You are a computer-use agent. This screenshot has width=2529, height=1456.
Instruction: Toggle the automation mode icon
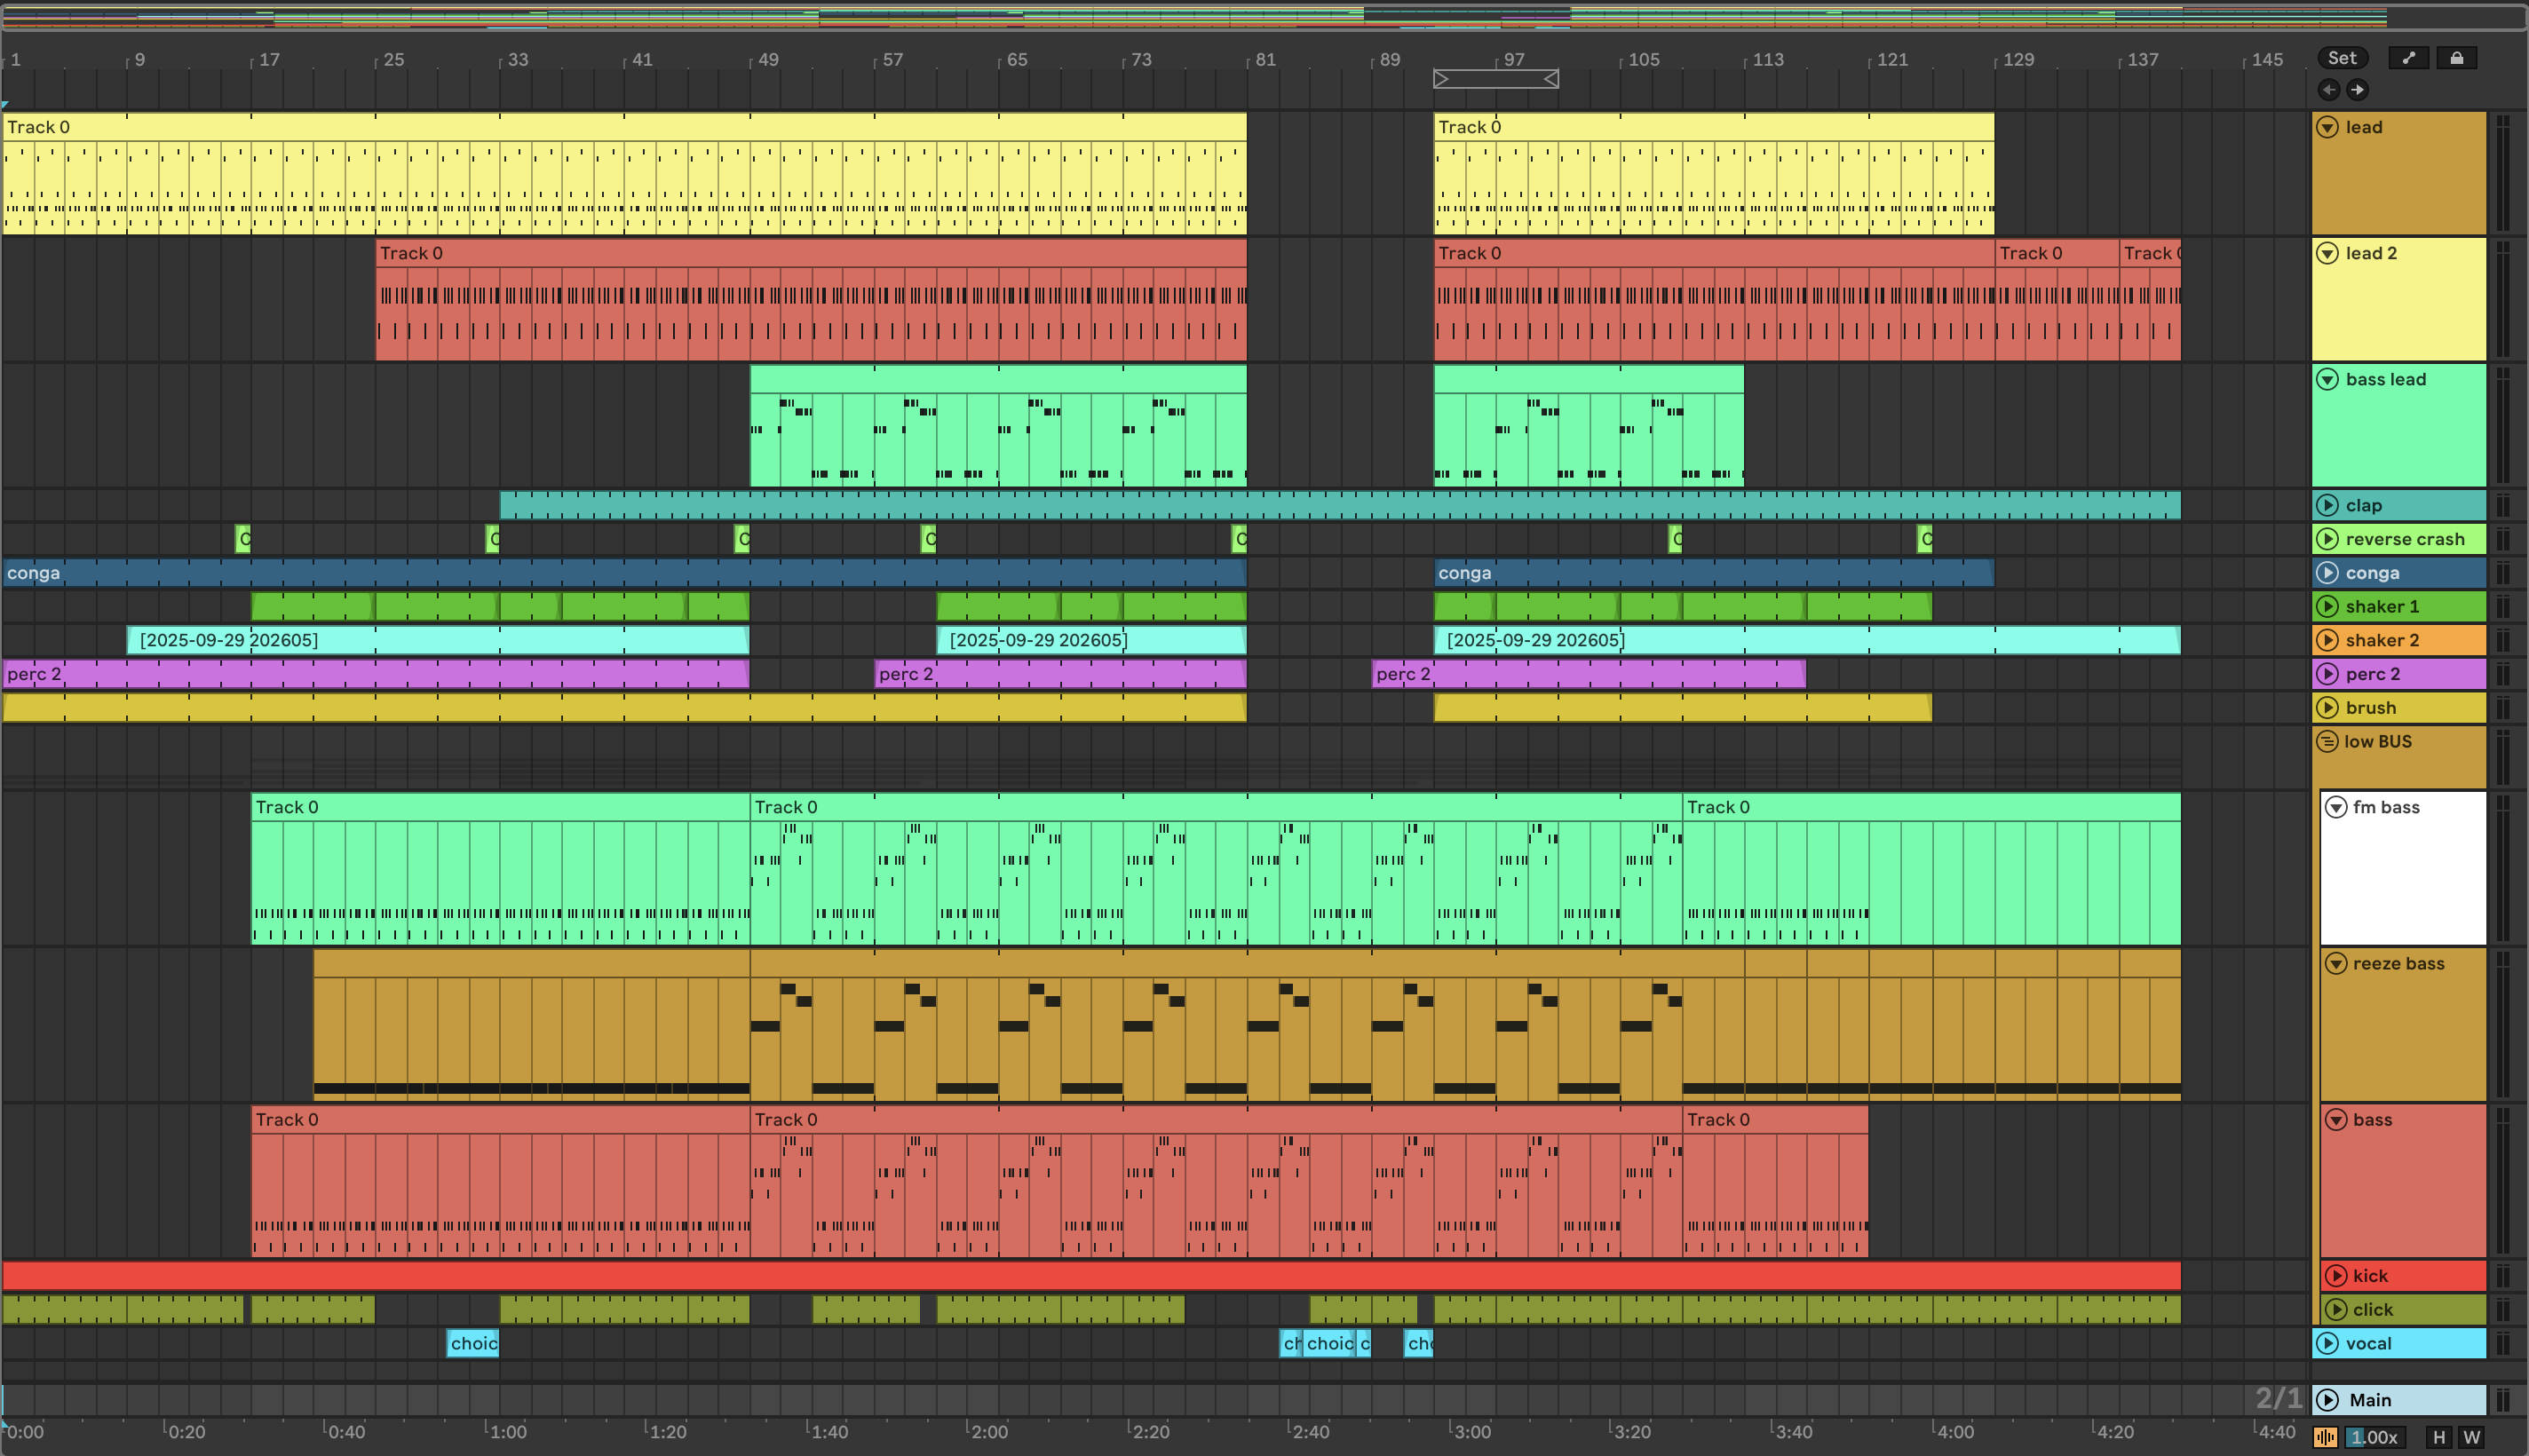coord(2408,58)
